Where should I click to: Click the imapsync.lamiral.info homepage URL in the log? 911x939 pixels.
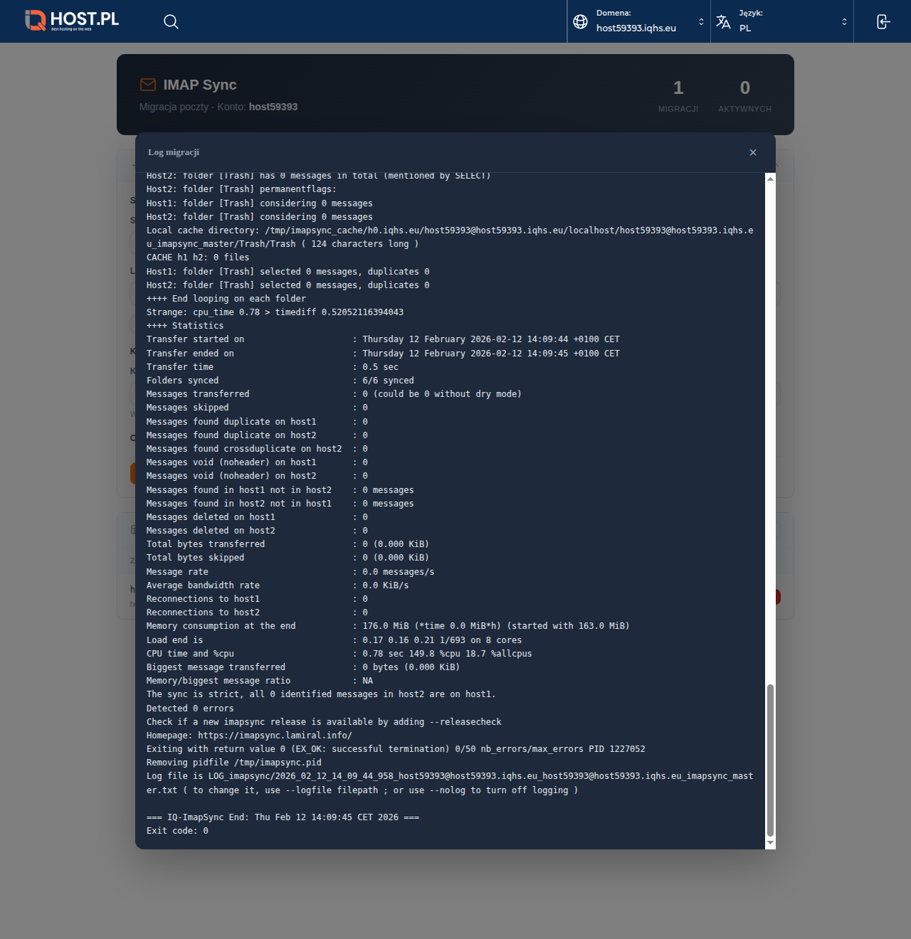[275, 736]
